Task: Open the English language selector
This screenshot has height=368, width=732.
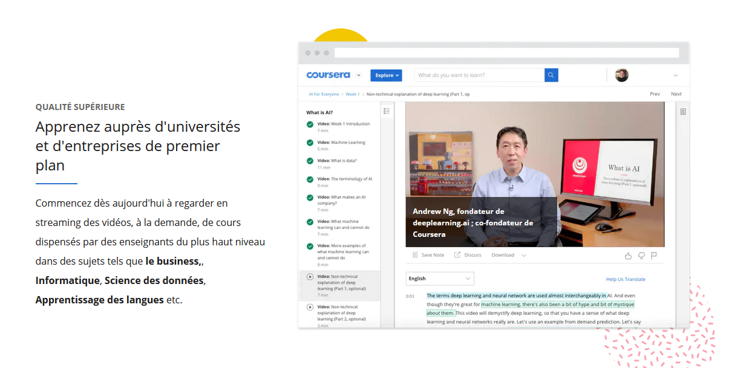Action: tap(440, 279)
